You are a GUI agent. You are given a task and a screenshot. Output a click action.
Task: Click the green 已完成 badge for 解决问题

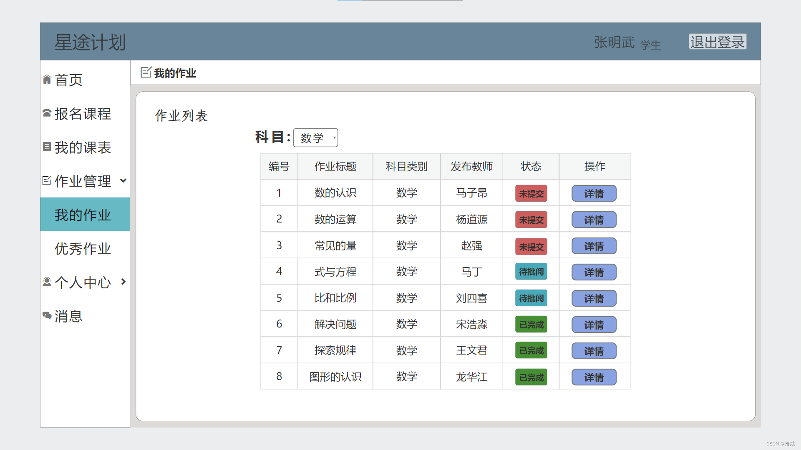pyautogui.click(x=531, y=325)
